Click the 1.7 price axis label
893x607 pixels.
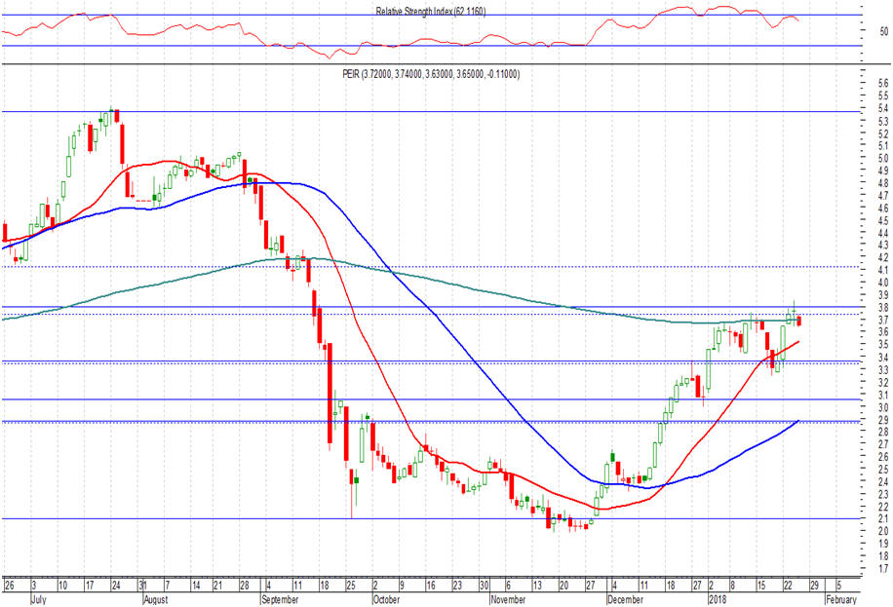pos(883,568)
